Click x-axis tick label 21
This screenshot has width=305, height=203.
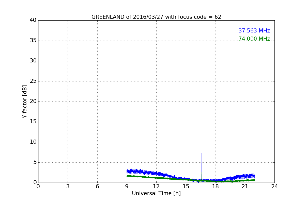coord(245,187)
